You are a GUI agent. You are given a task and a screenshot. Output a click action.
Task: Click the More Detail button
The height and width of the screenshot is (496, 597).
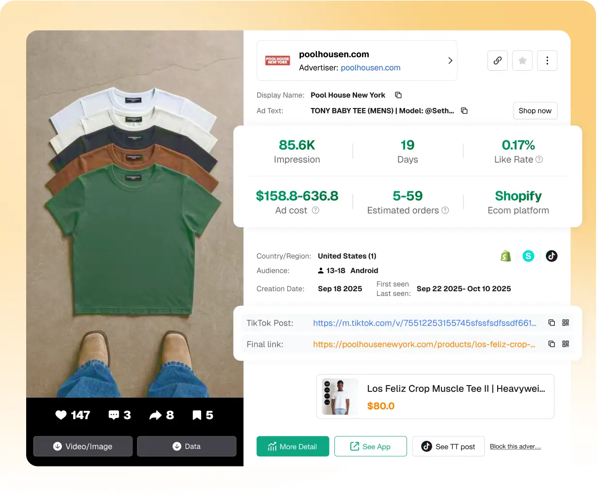[x=293, y=446]
